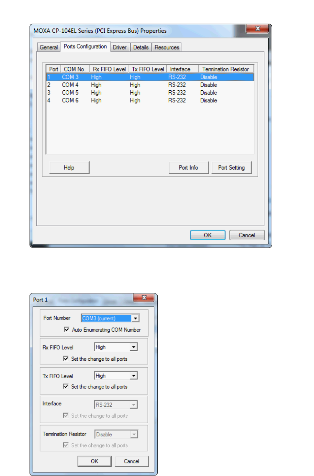Confirm Properties dialog with OK
Viewport: 314px width, 476px height.
click(x=208, y=235)
